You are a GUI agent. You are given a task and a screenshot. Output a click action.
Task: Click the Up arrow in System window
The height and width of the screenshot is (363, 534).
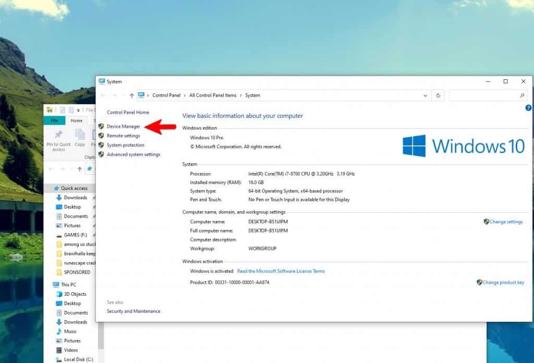coord(131,95)
